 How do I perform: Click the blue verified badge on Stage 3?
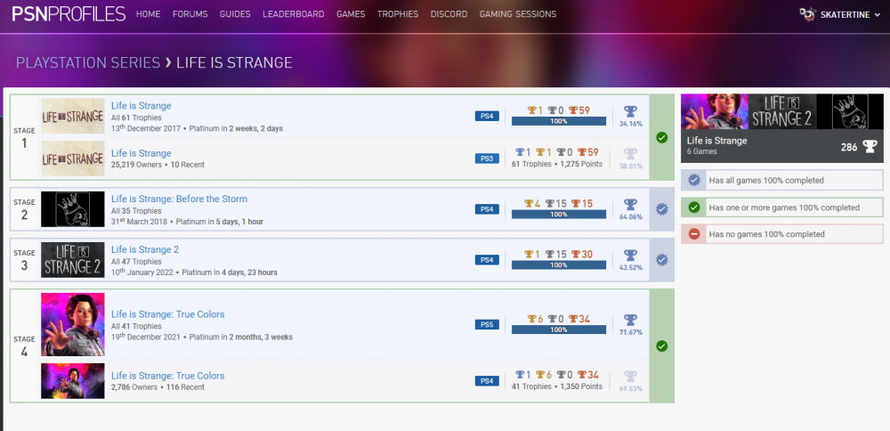pos(661,259)
